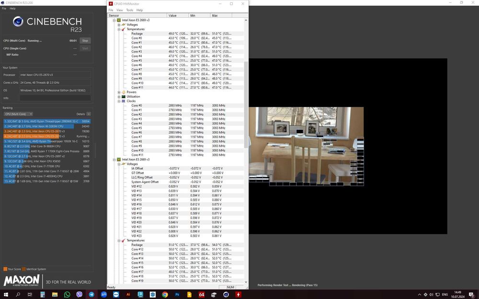Click HWMonitor scrollbar down arrow
This screenshot has width=479, height=299.
click(x=246, y=282)
